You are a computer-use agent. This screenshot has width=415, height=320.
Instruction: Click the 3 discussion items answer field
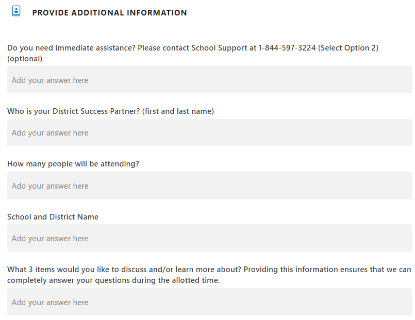point(209,302)
